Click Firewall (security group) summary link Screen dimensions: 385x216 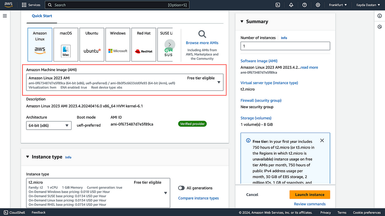(261, 100)
